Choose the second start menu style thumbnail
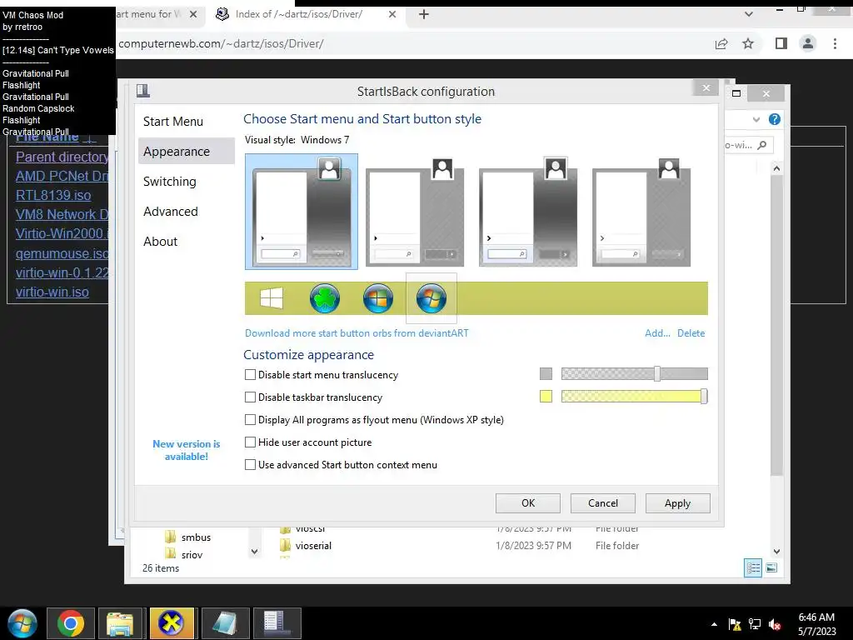 point(415,211)
